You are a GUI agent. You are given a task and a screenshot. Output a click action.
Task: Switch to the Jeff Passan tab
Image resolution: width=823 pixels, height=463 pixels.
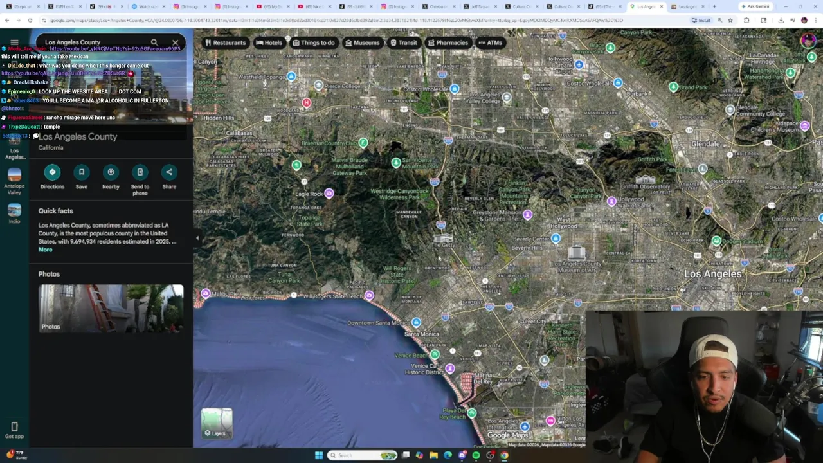[x=478, y=6]
